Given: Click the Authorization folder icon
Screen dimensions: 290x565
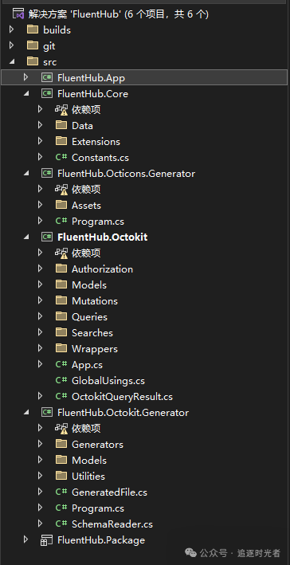Looking at the screenshot, I should (x=61, y=269).
